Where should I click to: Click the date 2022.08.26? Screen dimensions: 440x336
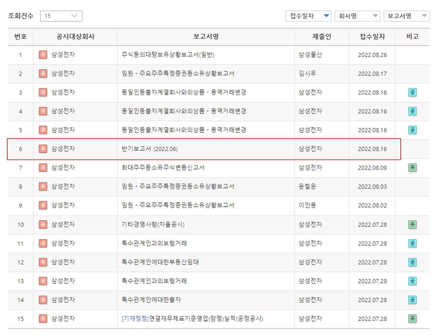click(372, 55)
